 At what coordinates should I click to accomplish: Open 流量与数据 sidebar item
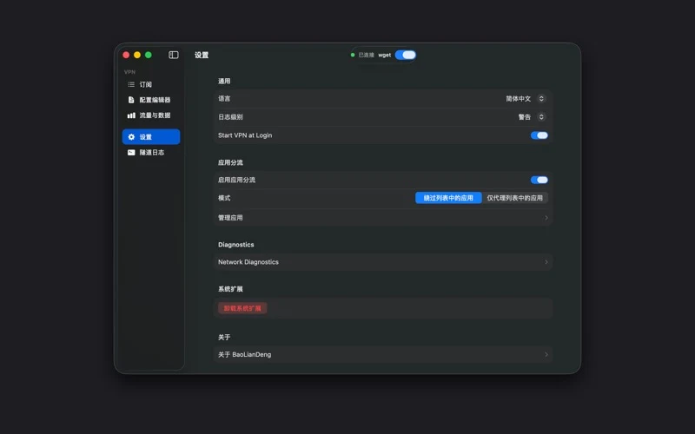tap(151, 115)
